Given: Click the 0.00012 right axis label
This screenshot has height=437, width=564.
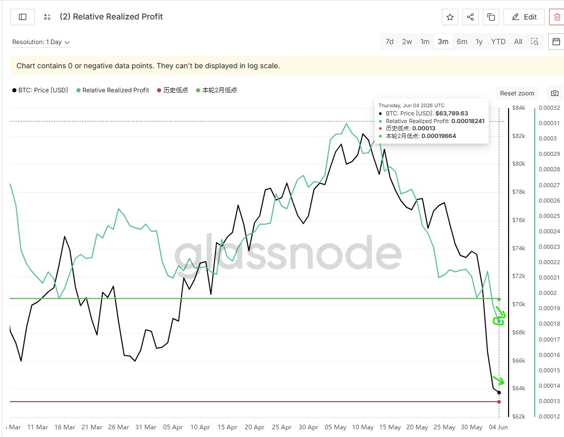Looking at the screenshot, I should click(549, 416).
